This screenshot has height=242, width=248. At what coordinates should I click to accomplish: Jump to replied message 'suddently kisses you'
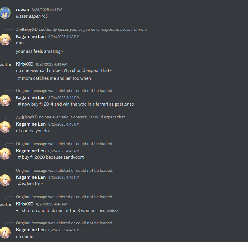pyautogui.click(x=93, y=29)
